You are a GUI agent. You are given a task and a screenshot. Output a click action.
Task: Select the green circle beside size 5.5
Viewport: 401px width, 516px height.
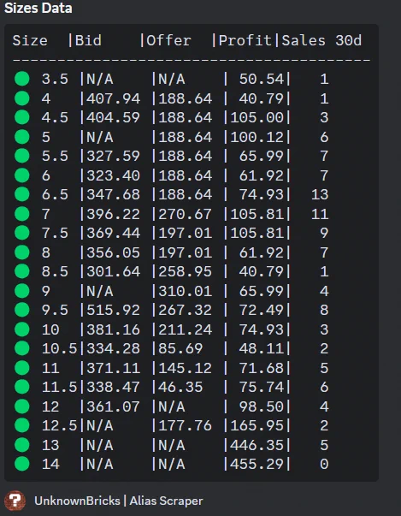tap(22, 156)
